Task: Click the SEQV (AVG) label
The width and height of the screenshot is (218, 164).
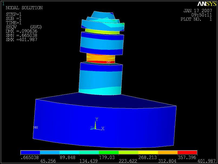Action: click(24, 27)
